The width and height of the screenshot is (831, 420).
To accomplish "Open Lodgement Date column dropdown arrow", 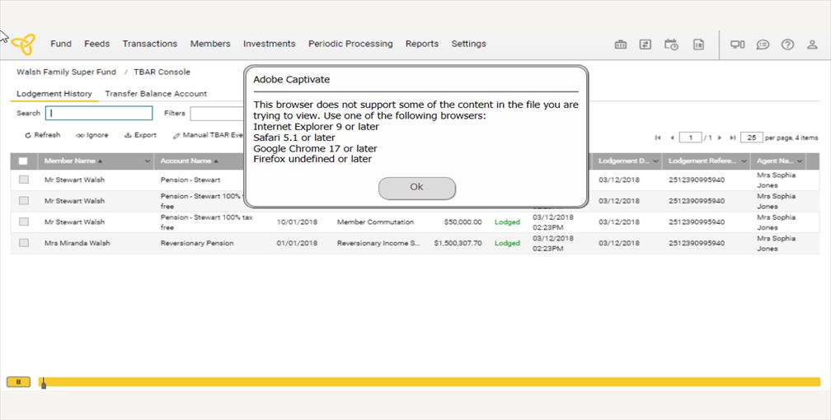I will pyautogui.click(x=655, y=161).
